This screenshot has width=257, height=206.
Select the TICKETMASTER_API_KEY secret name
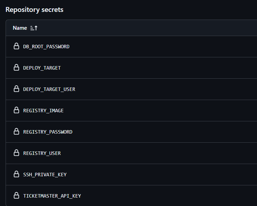[52, 196]
